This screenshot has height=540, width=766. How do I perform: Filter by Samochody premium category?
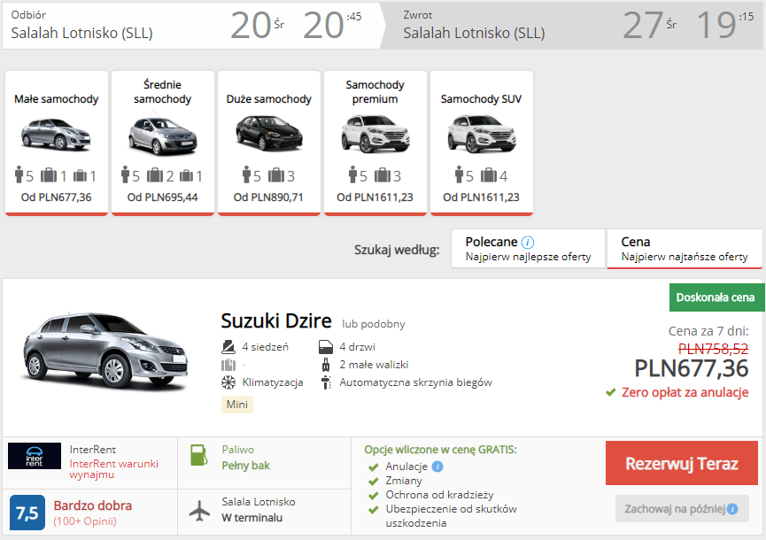pos(375,143)
